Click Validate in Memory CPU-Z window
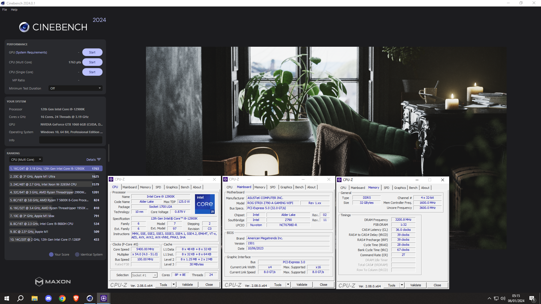541x304 pixels. click(416, 285)
